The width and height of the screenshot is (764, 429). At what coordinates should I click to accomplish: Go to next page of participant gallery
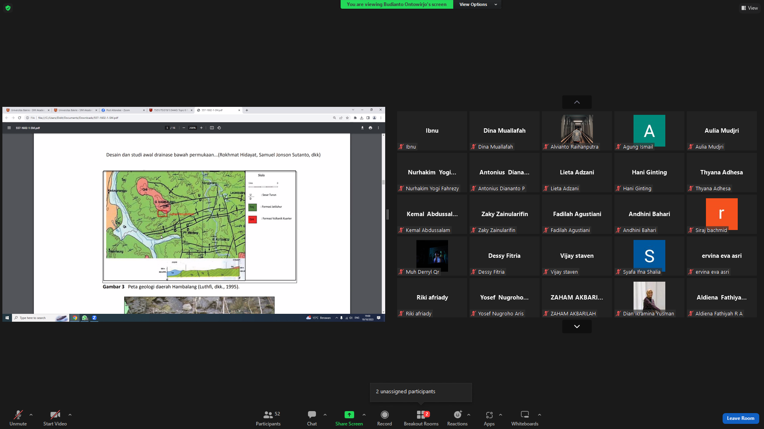pyautogui.click(x=577, y=327)
